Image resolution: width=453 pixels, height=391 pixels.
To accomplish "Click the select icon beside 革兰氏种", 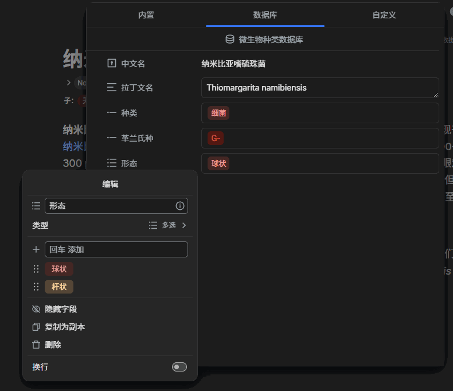I will [112, 138].
